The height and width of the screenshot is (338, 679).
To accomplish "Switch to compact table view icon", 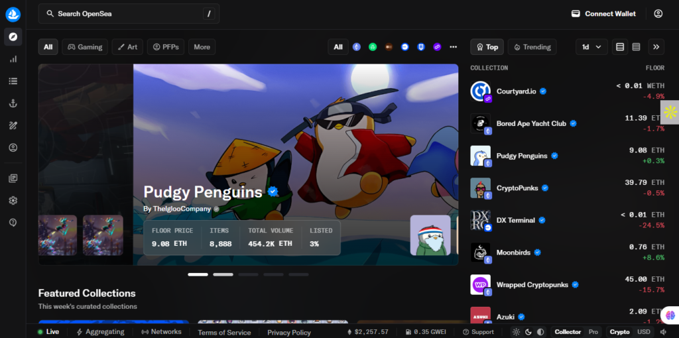I will (x=636, y=47).
